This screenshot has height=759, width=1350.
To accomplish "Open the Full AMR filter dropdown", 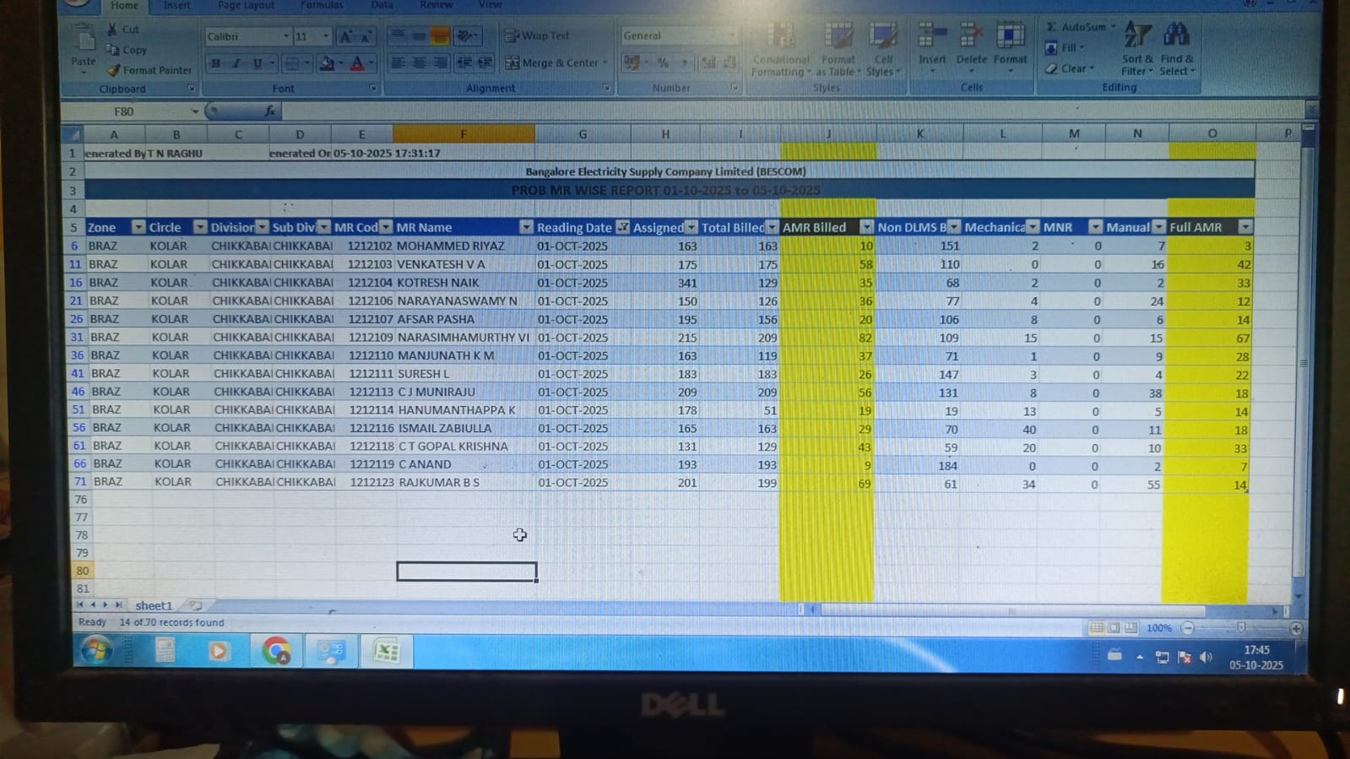I will (1245, 227).
